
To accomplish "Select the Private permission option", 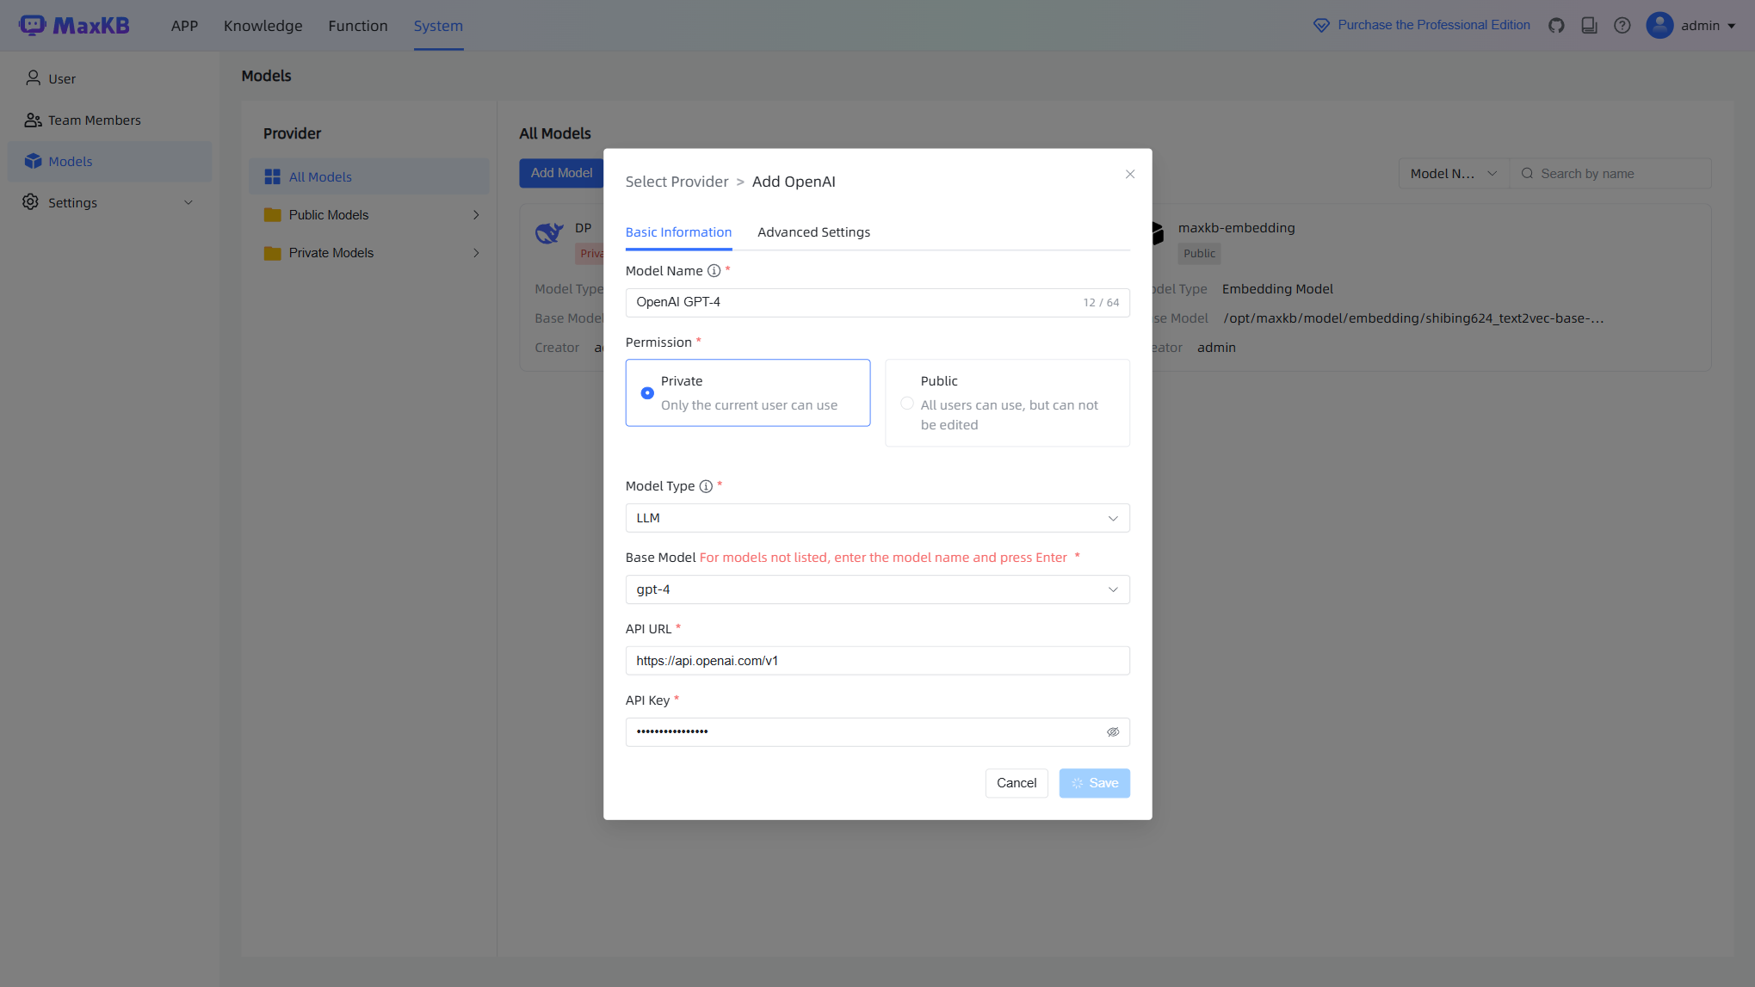I will [x=647, y=393].
